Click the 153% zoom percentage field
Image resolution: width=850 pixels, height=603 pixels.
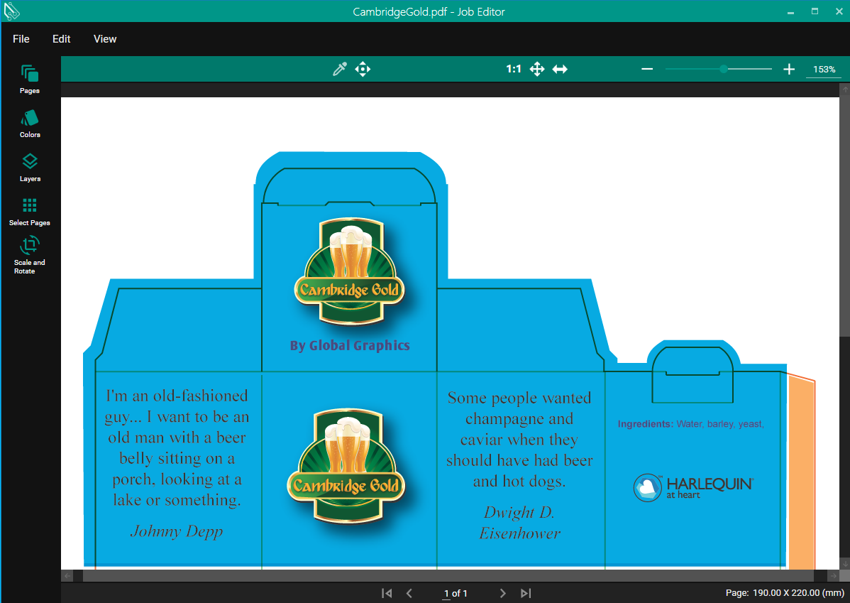(824, 70)
